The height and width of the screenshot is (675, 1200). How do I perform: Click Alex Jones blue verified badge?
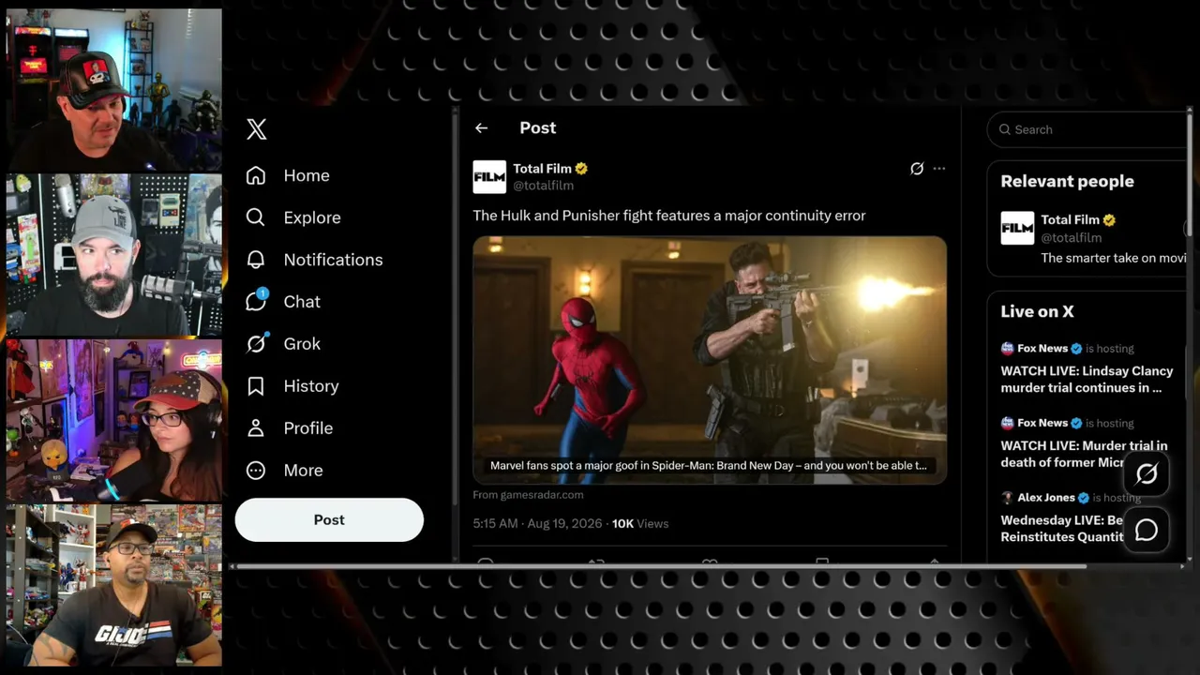1083,498
